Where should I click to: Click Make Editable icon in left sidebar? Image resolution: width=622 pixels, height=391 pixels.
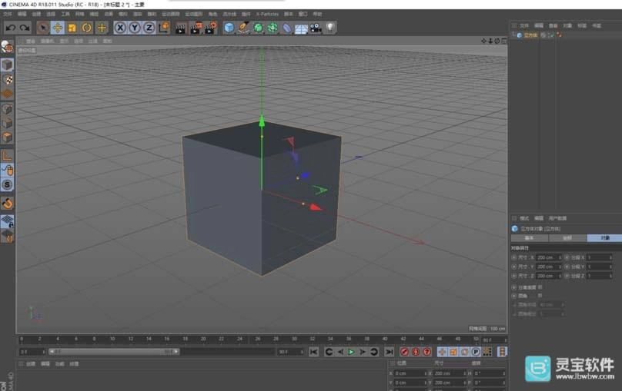click(7, 47)
